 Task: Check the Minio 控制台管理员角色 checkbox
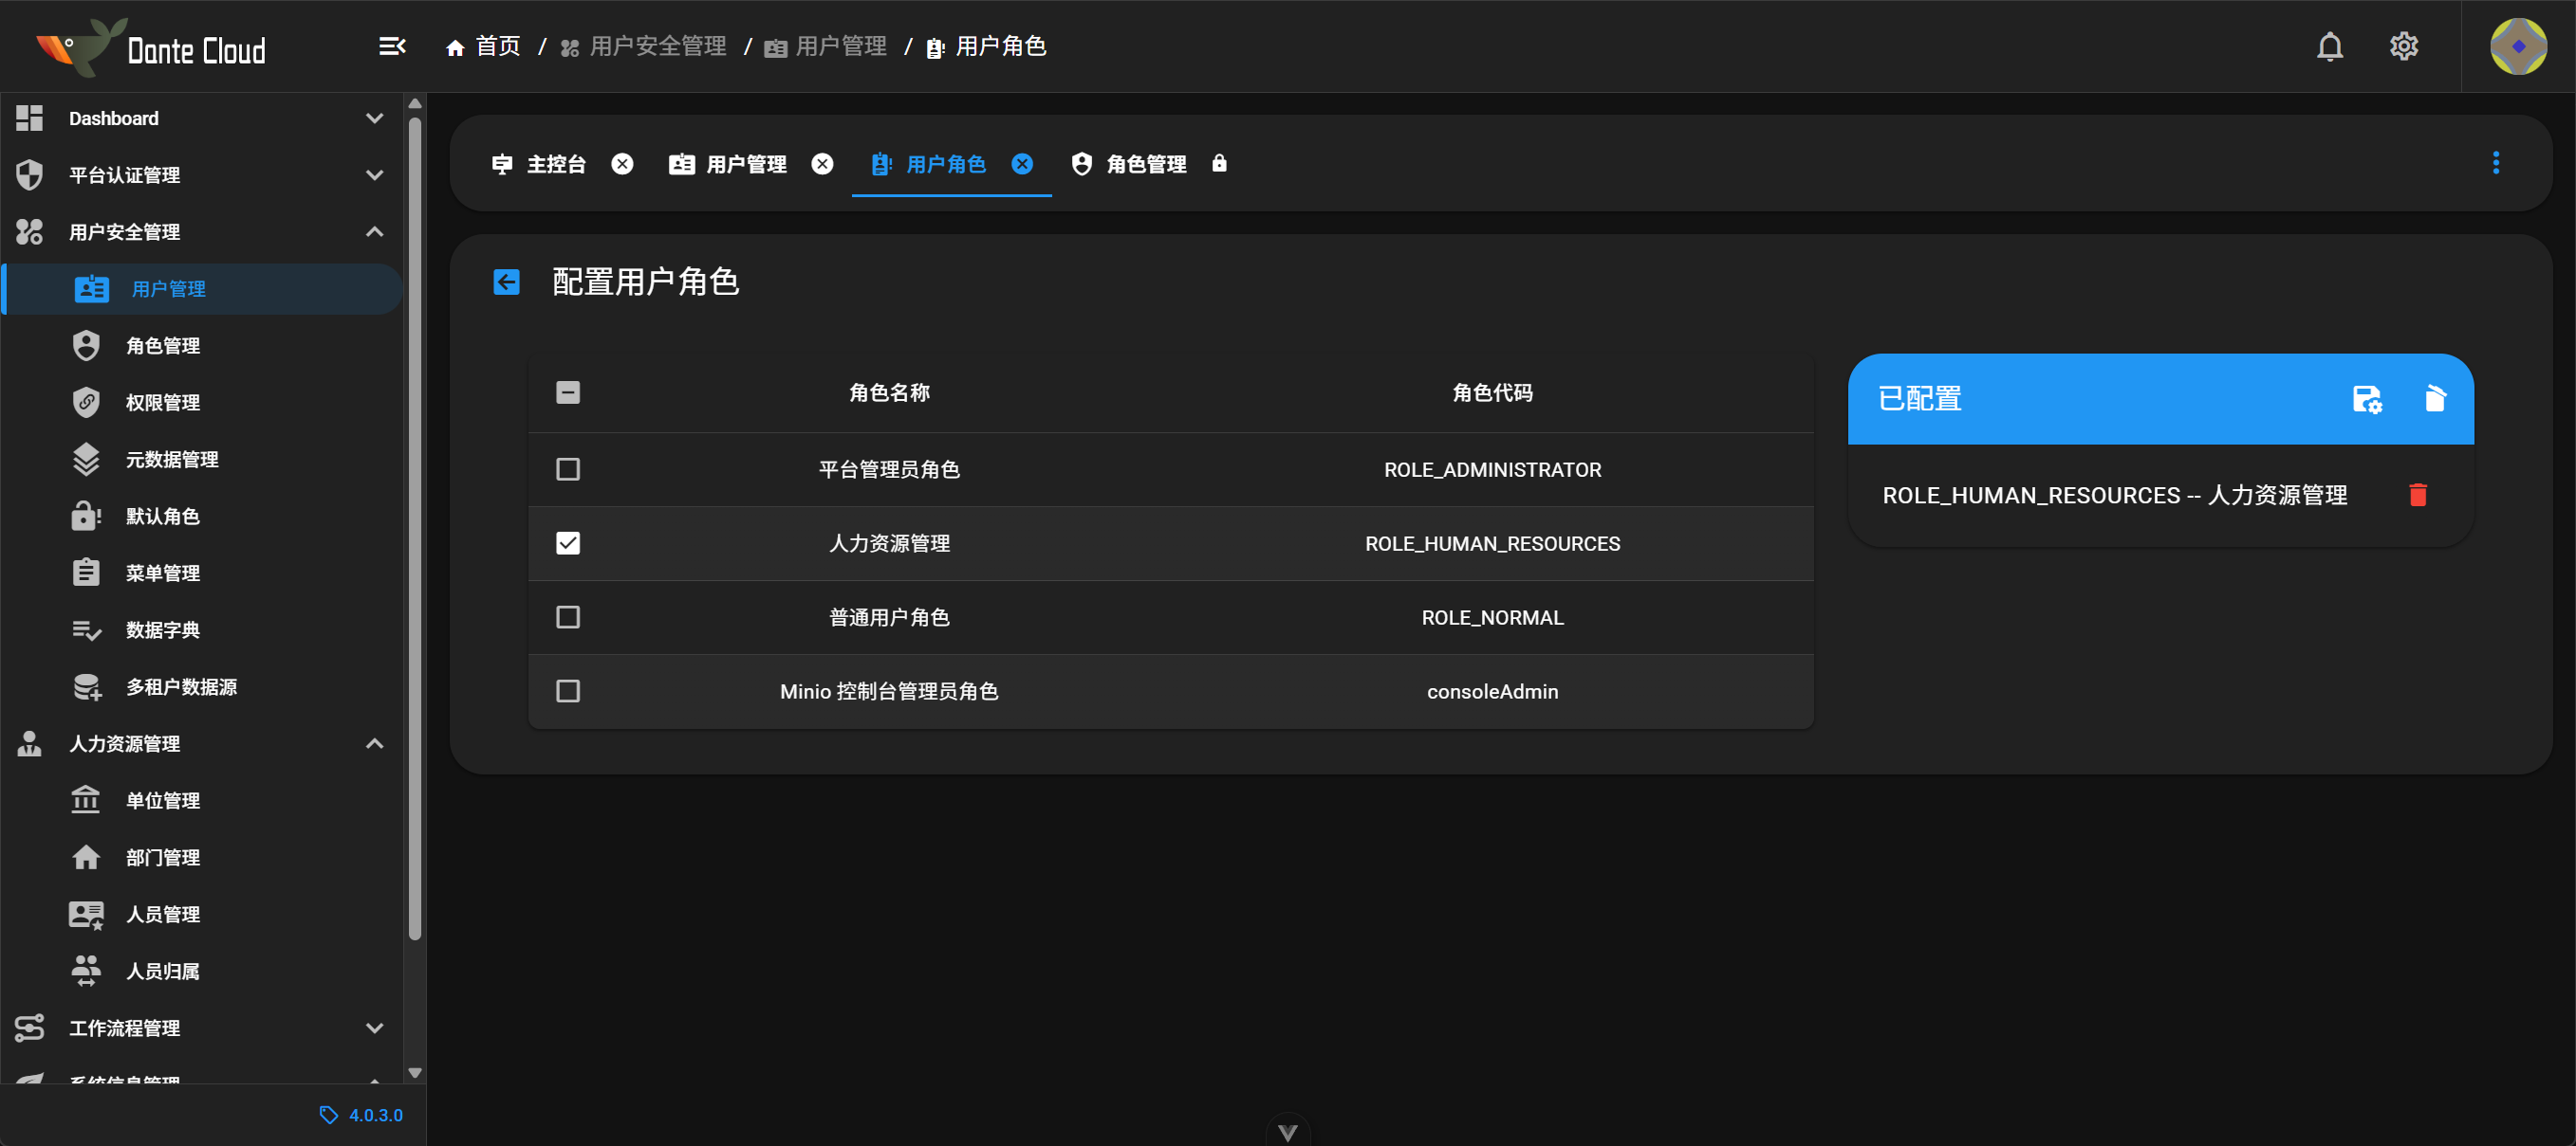[568, 690]
